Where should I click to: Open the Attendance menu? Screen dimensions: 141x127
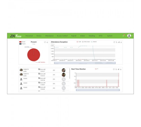49,36
